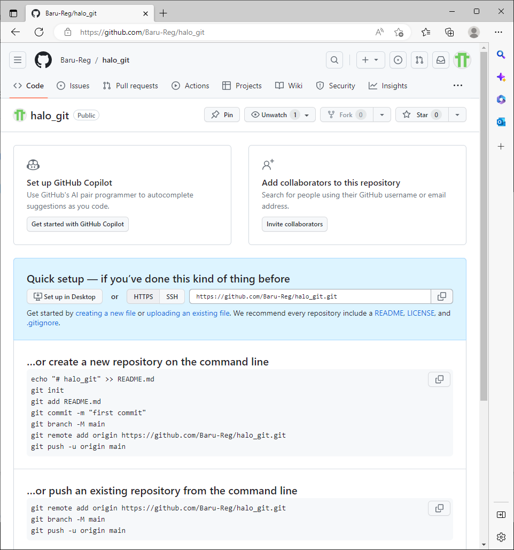The height and width of the screenshot is (550, 514).
Task: Open the Actions tab
Action: tap(190, 86)
